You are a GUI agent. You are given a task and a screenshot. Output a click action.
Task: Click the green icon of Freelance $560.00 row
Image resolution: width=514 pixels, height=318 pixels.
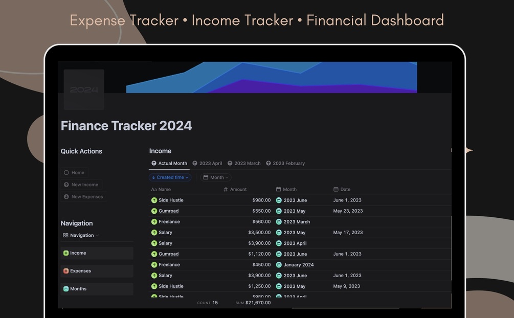(x=154, y=222)
